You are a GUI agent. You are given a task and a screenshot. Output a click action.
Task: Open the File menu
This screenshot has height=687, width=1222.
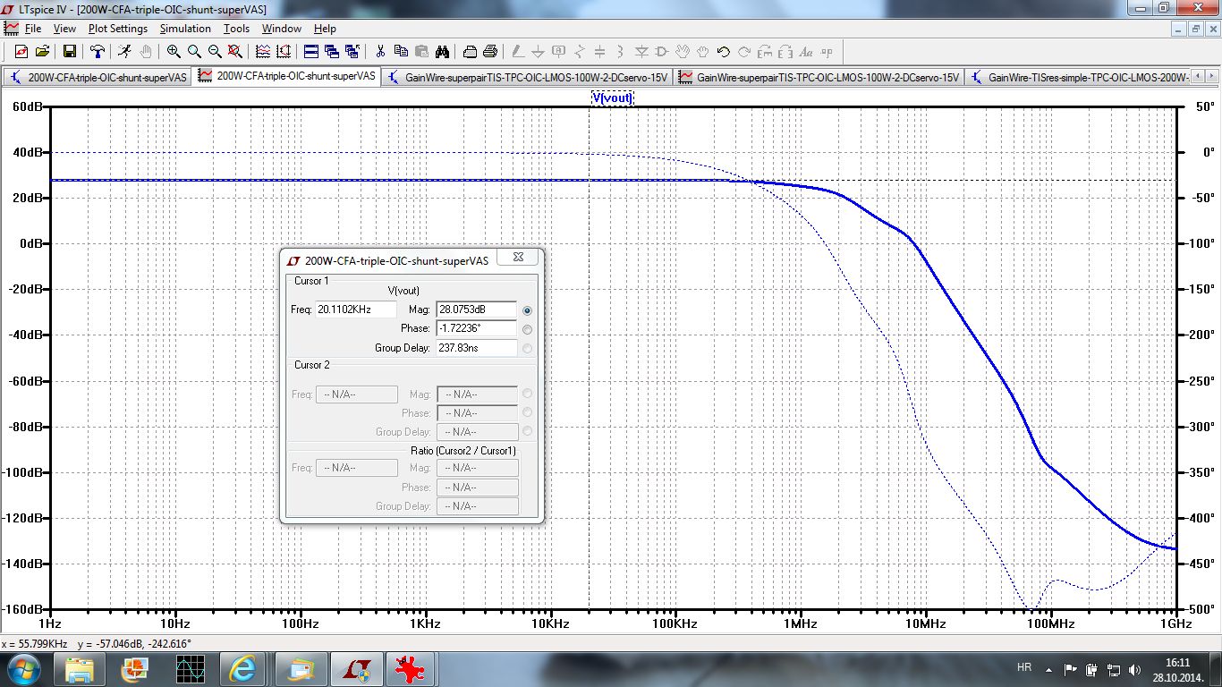pos(33,29)
